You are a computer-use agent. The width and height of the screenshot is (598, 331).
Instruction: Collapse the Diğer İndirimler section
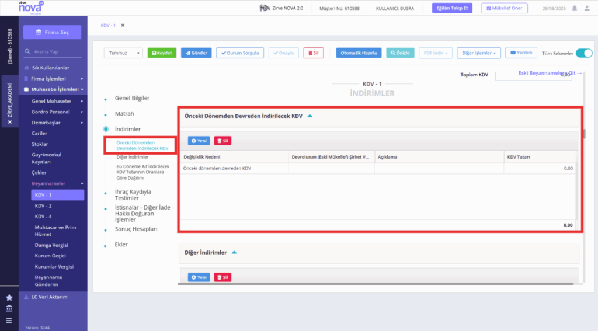pos(234,252)
